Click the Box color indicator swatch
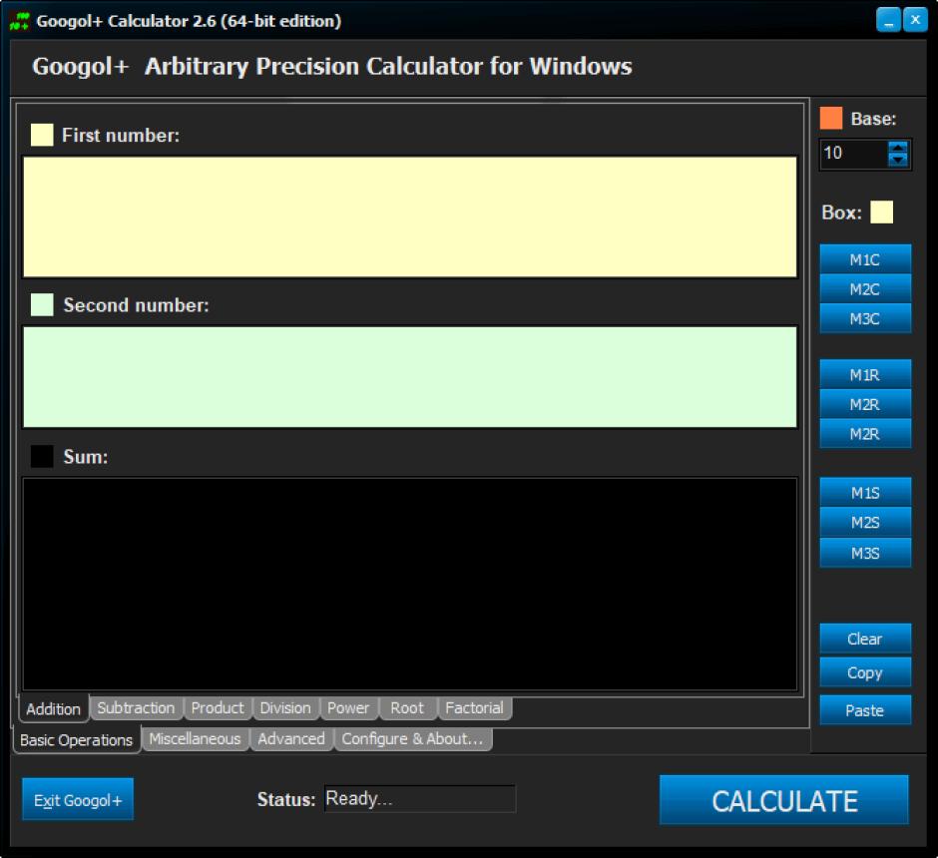Screen dimensions: 938x858 coord(881,212)
